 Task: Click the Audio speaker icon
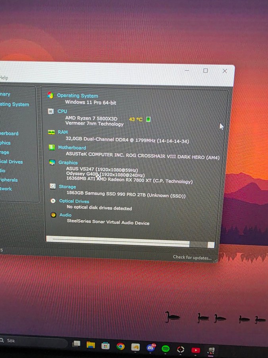coord(53,215)
